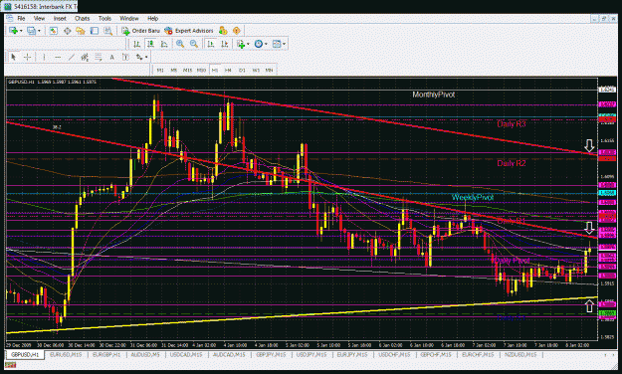The image size is (622, 374).
Task: Toggle chart Auto Scroll icon
Action: (x=211, y=44)
